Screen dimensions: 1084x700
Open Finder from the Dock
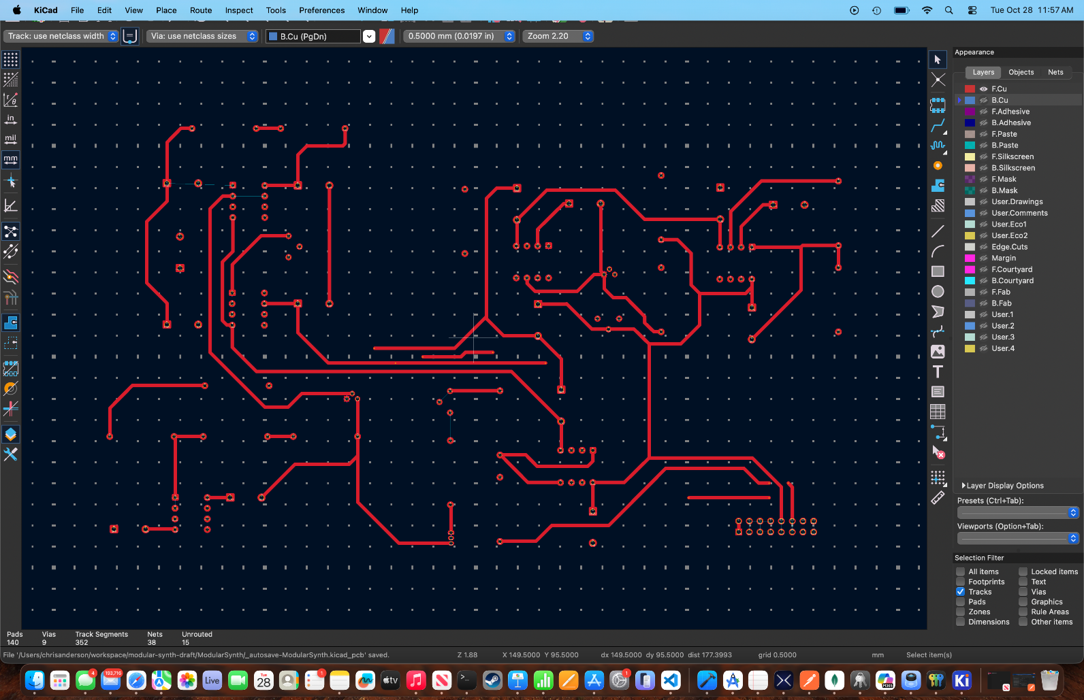pyautogui.click(x=35, y=680)
